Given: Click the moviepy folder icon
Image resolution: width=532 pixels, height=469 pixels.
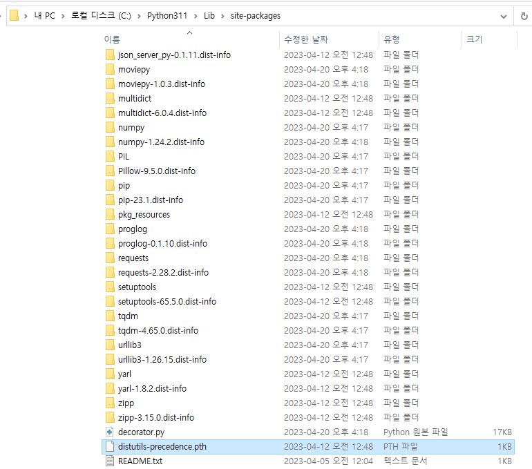Looking at the screenshot, I should [110, 69].
